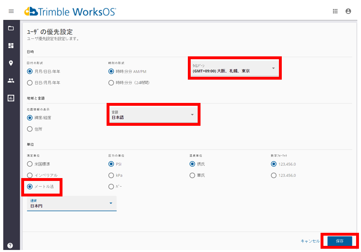Click the 保存 save button
361x252 pixels.
[x=339, y=241]
